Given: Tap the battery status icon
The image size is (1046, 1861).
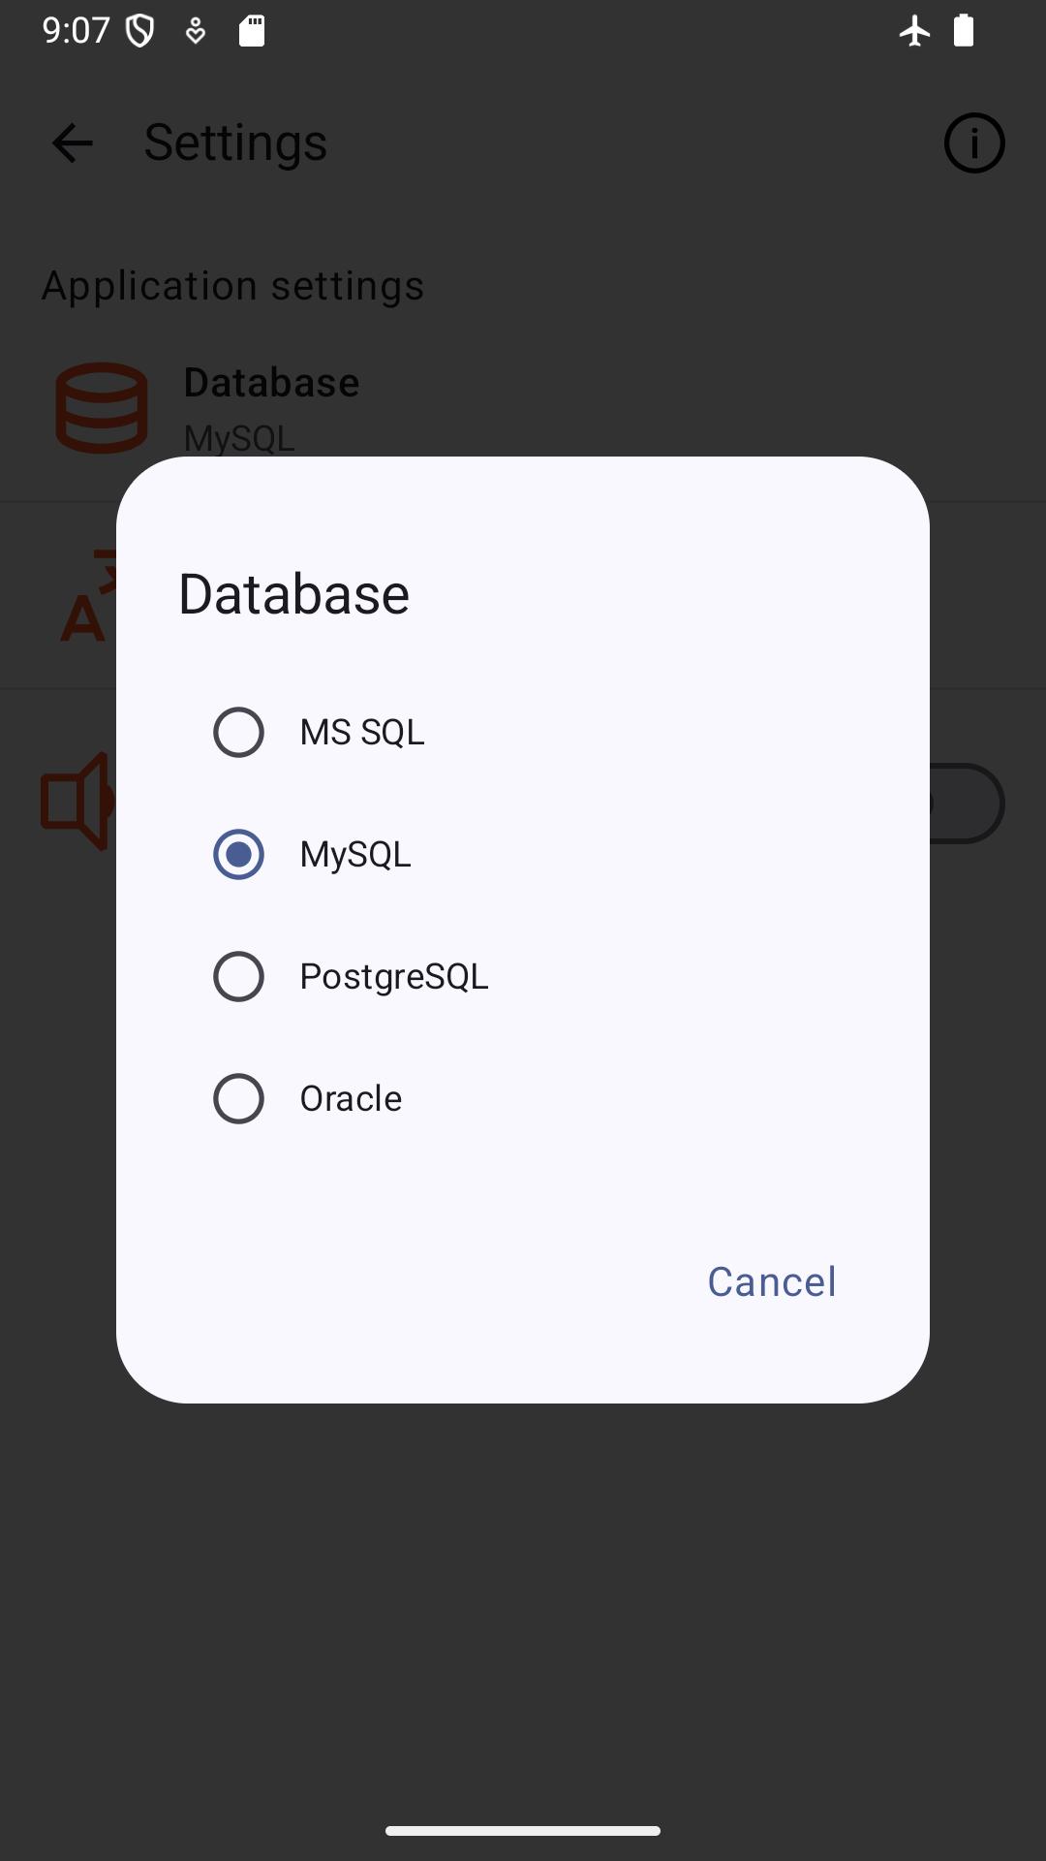Looking at the screenshot, I should click(963, 31).
